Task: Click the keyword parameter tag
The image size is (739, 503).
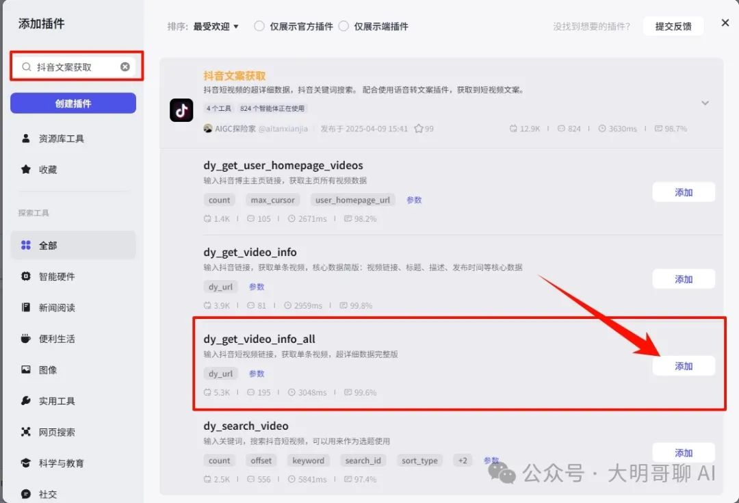Action: click(308, 460)
